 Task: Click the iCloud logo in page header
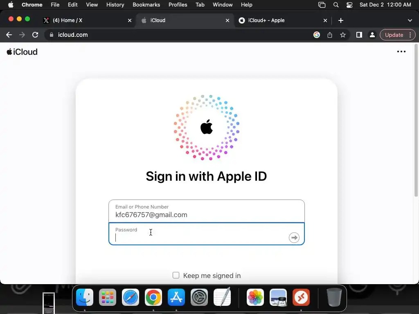coord(22,52)
